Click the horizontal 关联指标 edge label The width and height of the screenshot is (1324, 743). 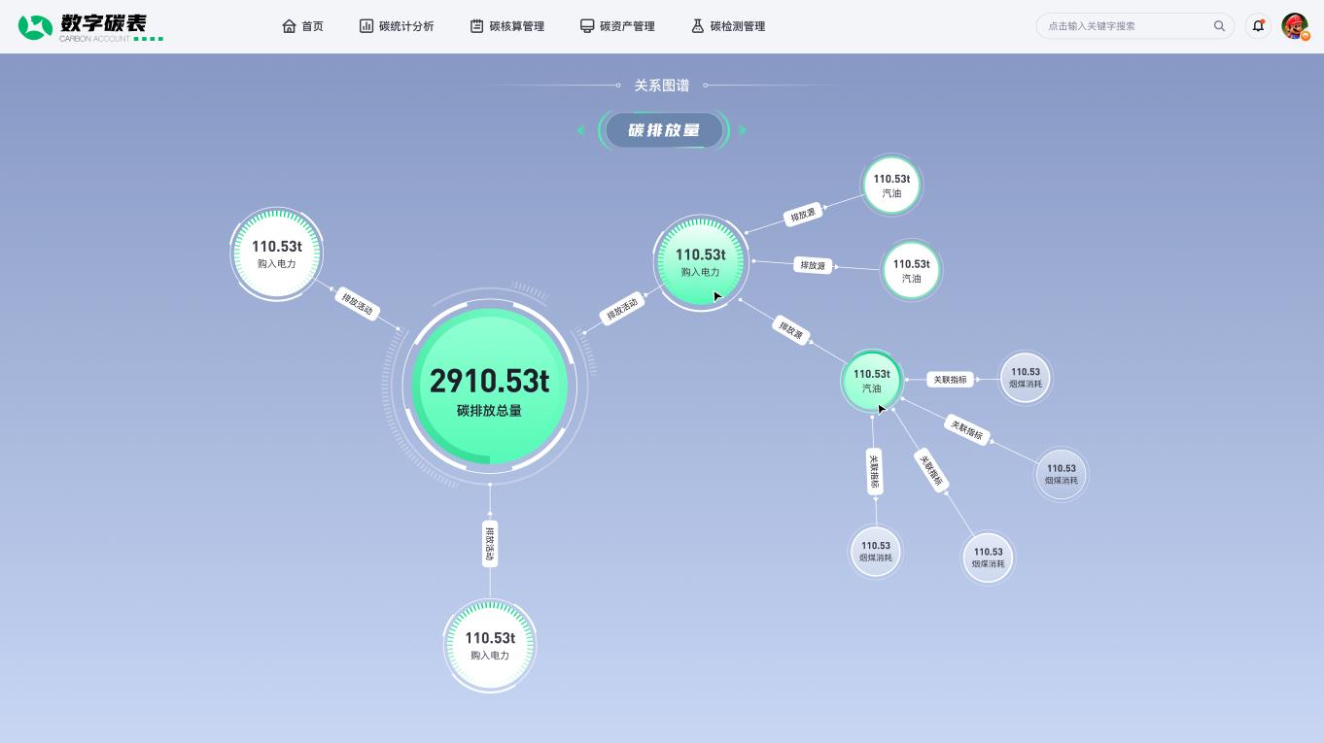click(x=950, y=380)
